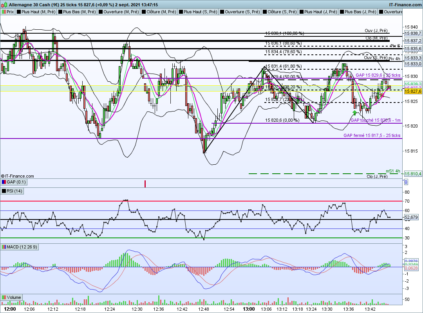Click the RSI value 52,679 label
The image size is (423, 313).
(411, 217)
